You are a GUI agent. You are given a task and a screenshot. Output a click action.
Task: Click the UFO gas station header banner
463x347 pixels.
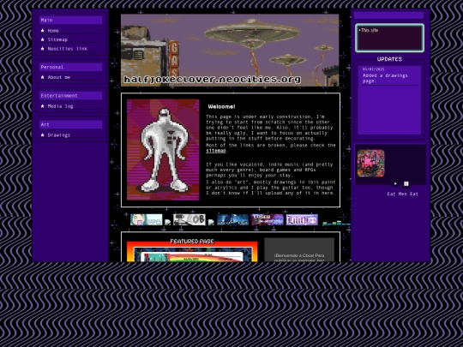pyautogui.click(x=230, y=51)
